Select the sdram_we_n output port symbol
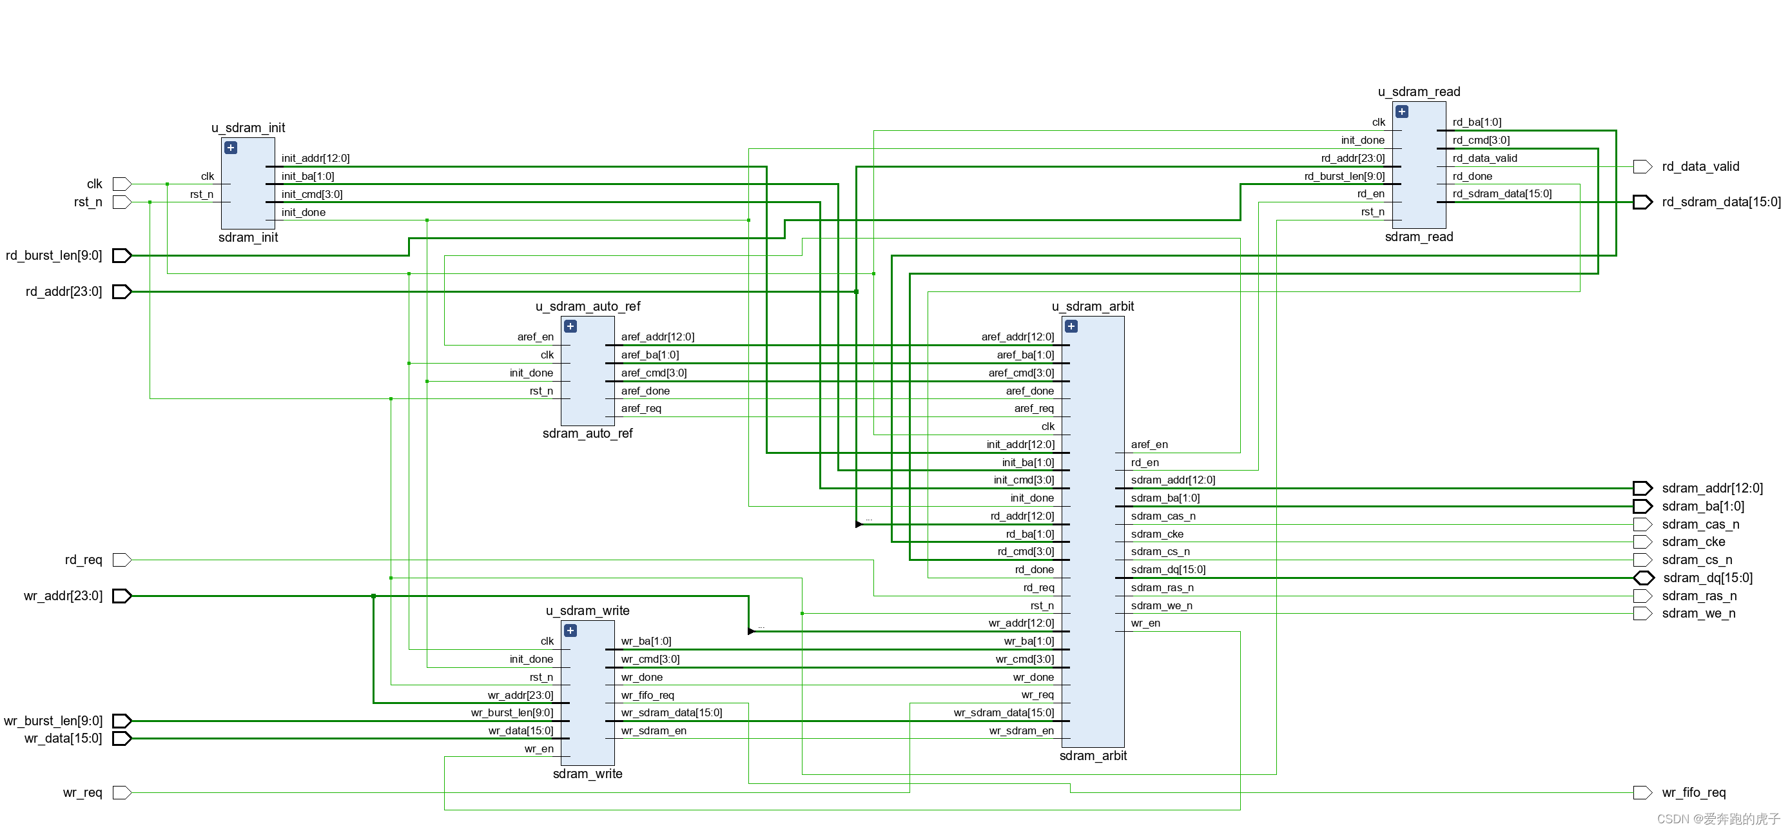This screenshot has height=831, width=1790. tap(1642, 614)
